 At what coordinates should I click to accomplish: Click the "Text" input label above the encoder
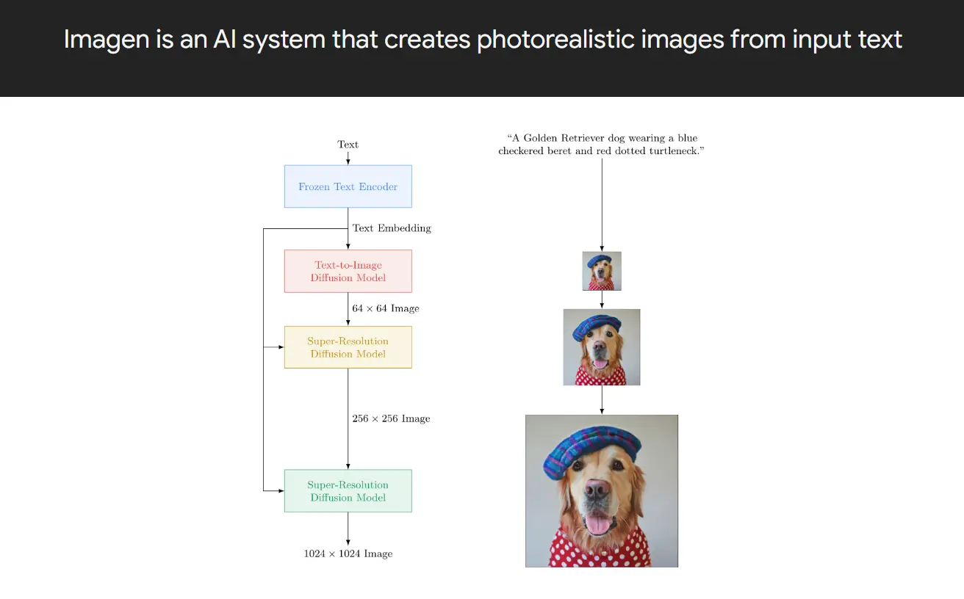click(x=348, y=145)
